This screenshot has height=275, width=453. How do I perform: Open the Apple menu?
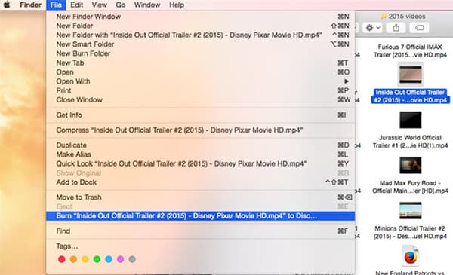(7, 5)
